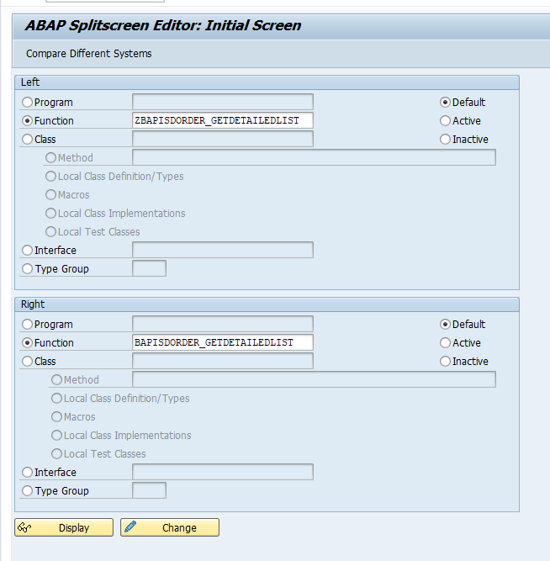The width and height of the screenshot is (550, 561).
Task: Select the Class radio button in Right section
Action: pyautogui.click(x=28, y=362)
